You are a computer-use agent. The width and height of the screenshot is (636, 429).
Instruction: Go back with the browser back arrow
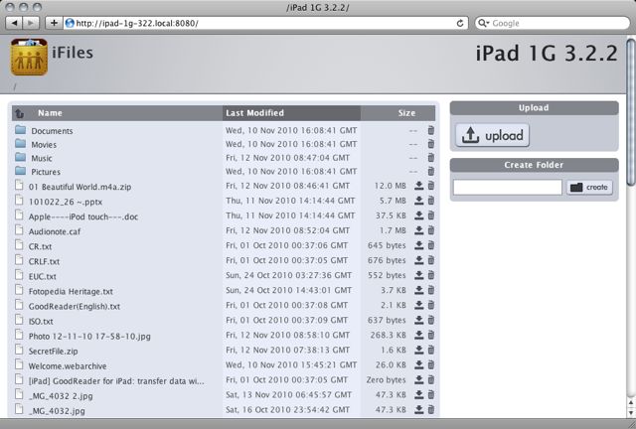(x=14, y=23)
